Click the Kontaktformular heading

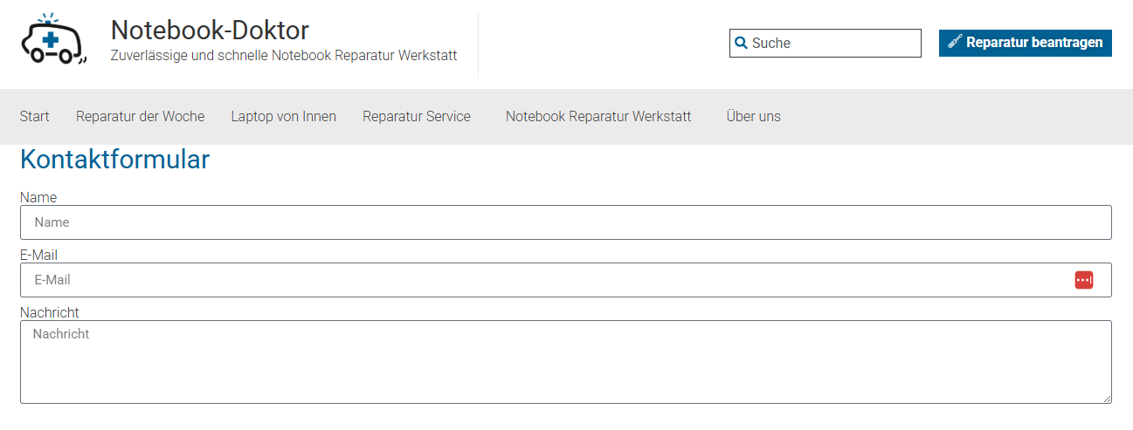(x=114, y=160)
